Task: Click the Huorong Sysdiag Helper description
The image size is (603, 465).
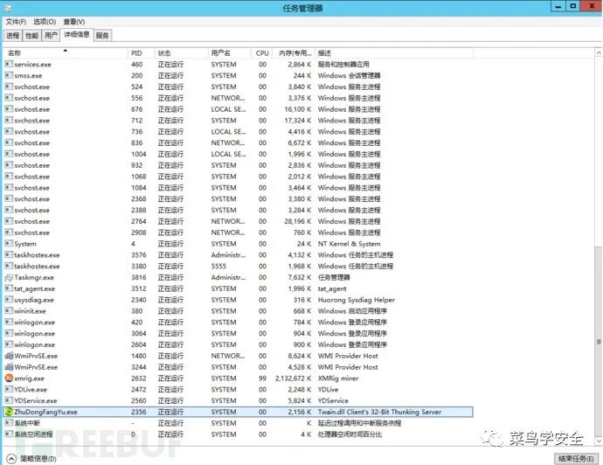Action: 356,300
